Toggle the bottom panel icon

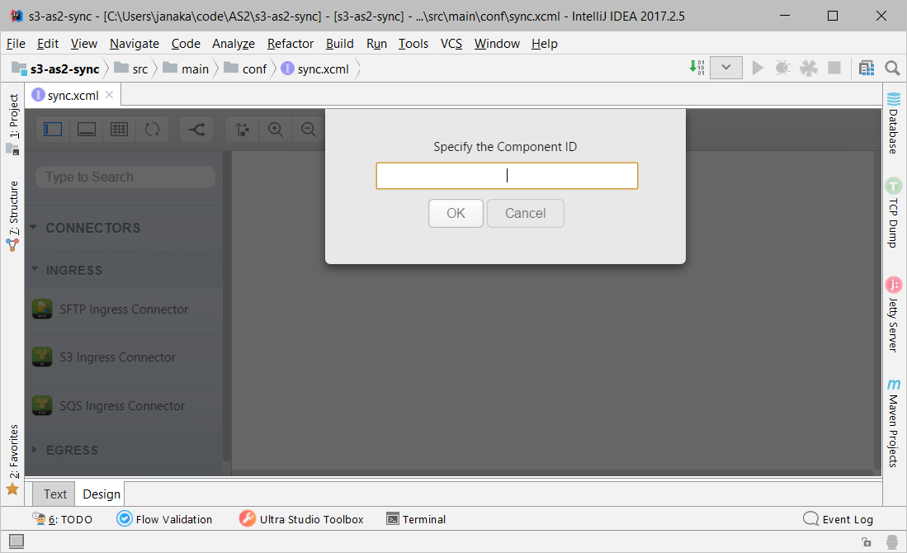[86, 129]
